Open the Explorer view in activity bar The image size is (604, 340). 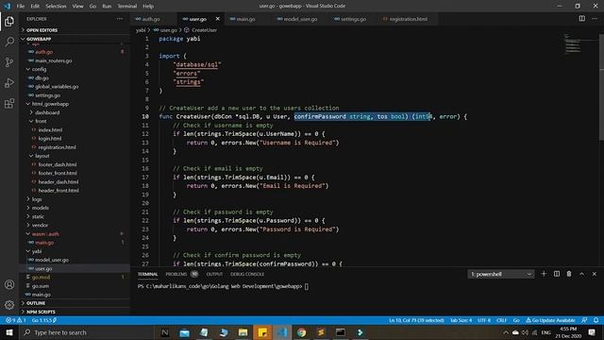(x=9, y=21)
